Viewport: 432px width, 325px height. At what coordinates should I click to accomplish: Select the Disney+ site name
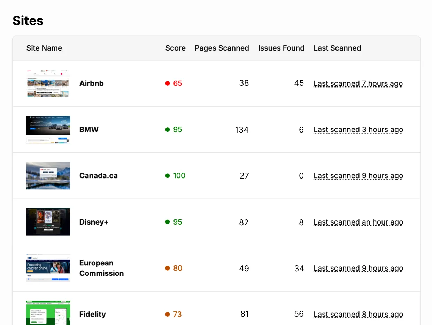point(94,222)
